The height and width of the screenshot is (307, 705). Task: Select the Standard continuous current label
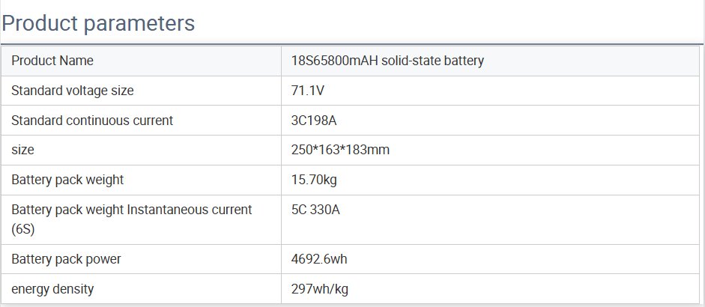92,120
